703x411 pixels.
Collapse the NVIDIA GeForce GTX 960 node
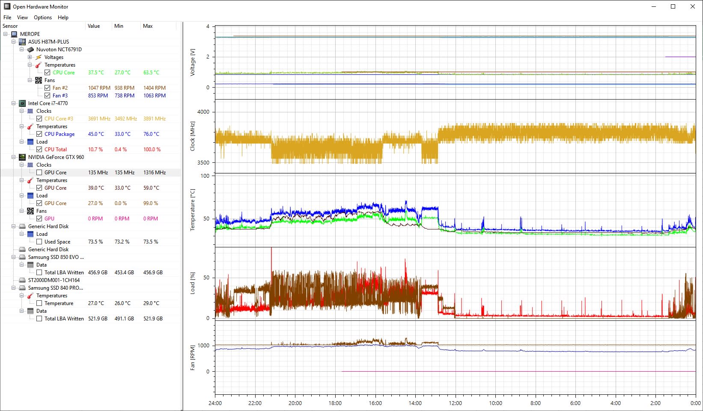click(x=14, y=157)
